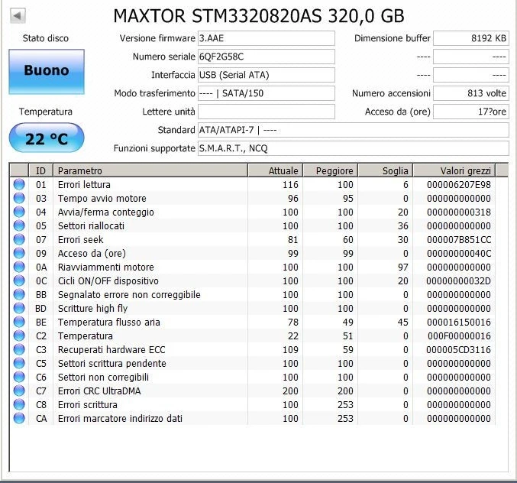Click the status orb for Settori scrittura pendente
The image size is (517, 483).
coord(19,363)
